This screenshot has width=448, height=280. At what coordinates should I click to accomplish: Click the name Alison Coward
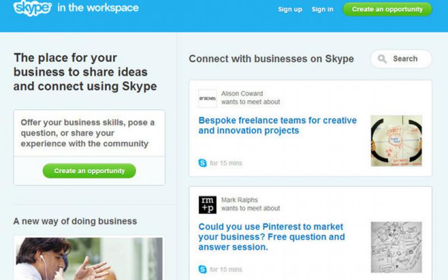click(242, 94)
